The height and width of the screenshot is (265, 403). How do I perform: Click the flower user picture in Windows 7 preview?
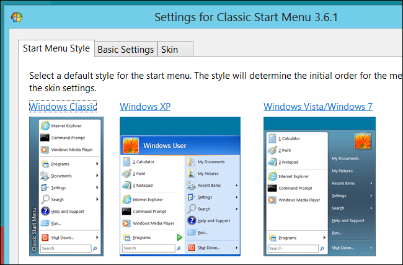(363, 141)
